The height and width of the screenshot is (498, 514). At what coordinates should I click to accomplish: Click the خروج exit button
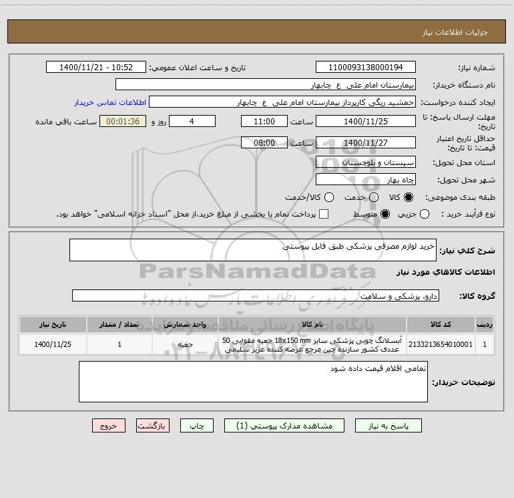click(109, 426)
